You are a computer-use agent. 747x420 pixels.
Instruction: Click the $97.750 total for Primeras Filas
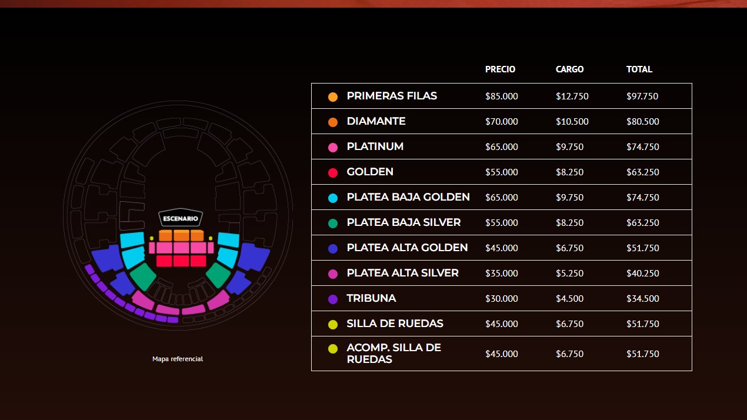(642, 96)
